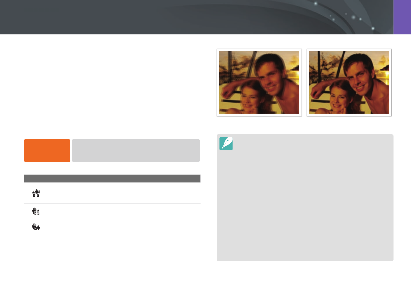Click the large hazy glow in banner arc
411x291 pixels.
coord(353,17)
